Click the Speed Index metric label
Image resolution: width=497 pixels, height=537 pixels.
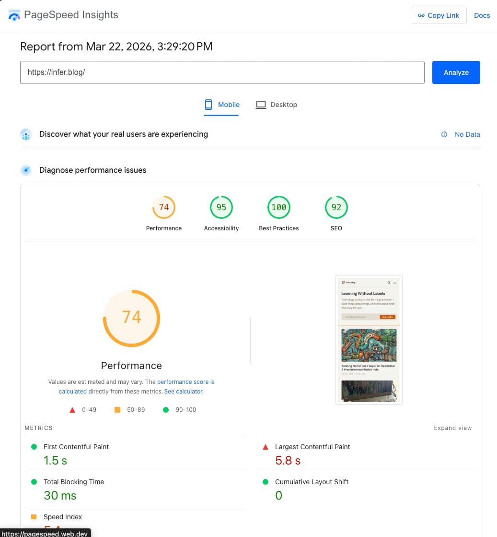[x=63, y=517]
